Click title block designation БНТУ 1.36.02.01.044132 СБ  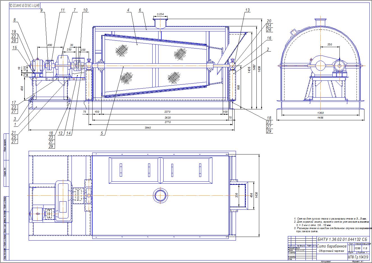point(343,239)
